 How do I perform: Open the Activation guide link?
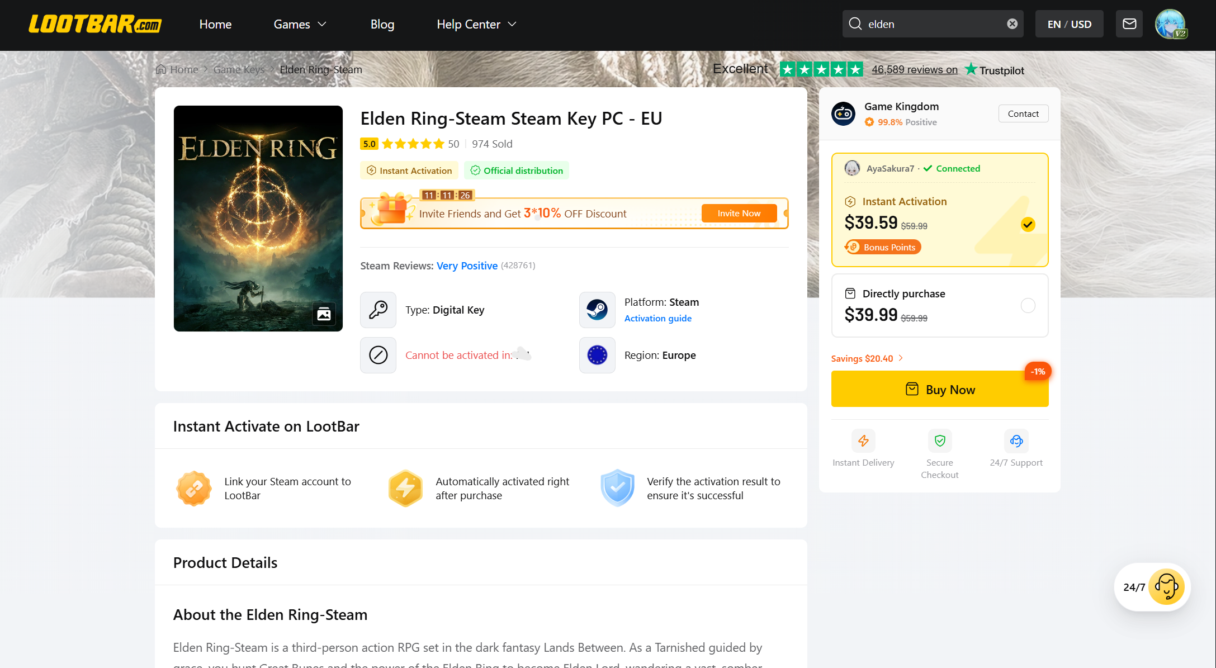657,318
